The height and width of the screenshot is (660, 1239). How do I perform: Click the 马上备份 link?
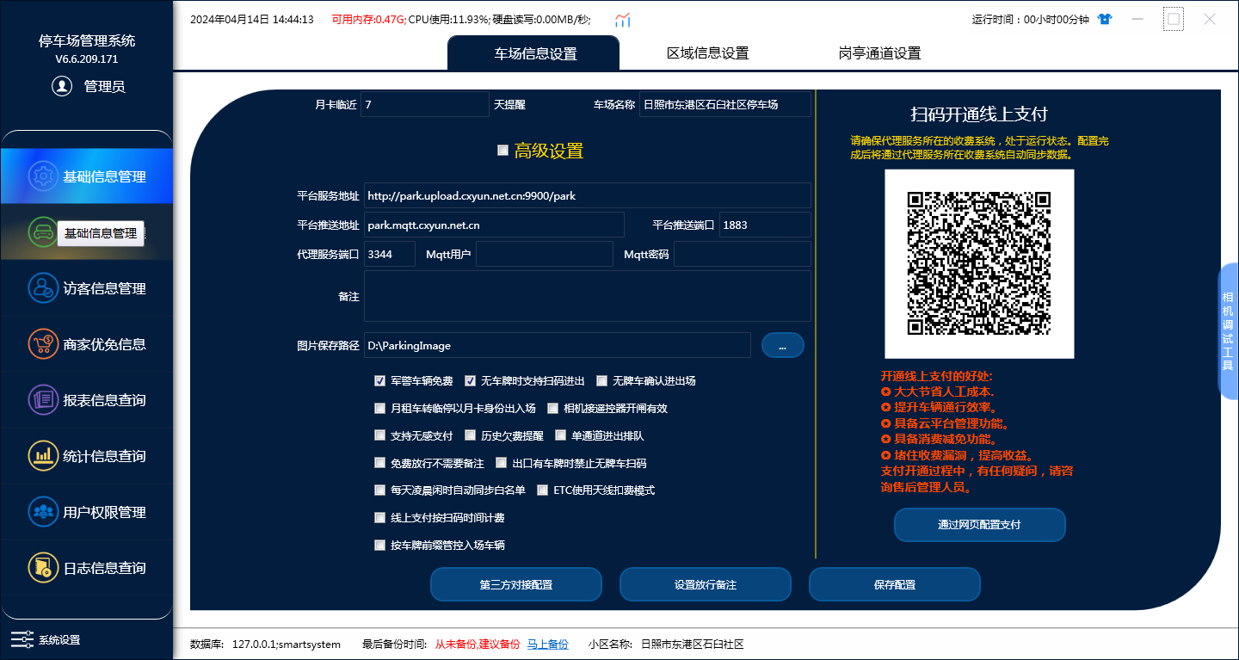(x=547, y=644)
